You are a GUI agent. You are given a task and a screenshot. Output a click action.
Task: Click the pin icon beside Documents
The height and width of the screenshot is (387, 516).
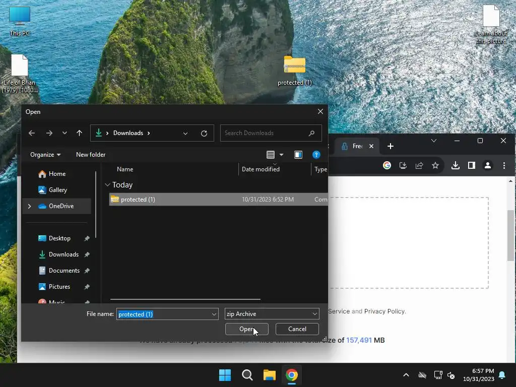pyautogui.click(x=87, y=271)
